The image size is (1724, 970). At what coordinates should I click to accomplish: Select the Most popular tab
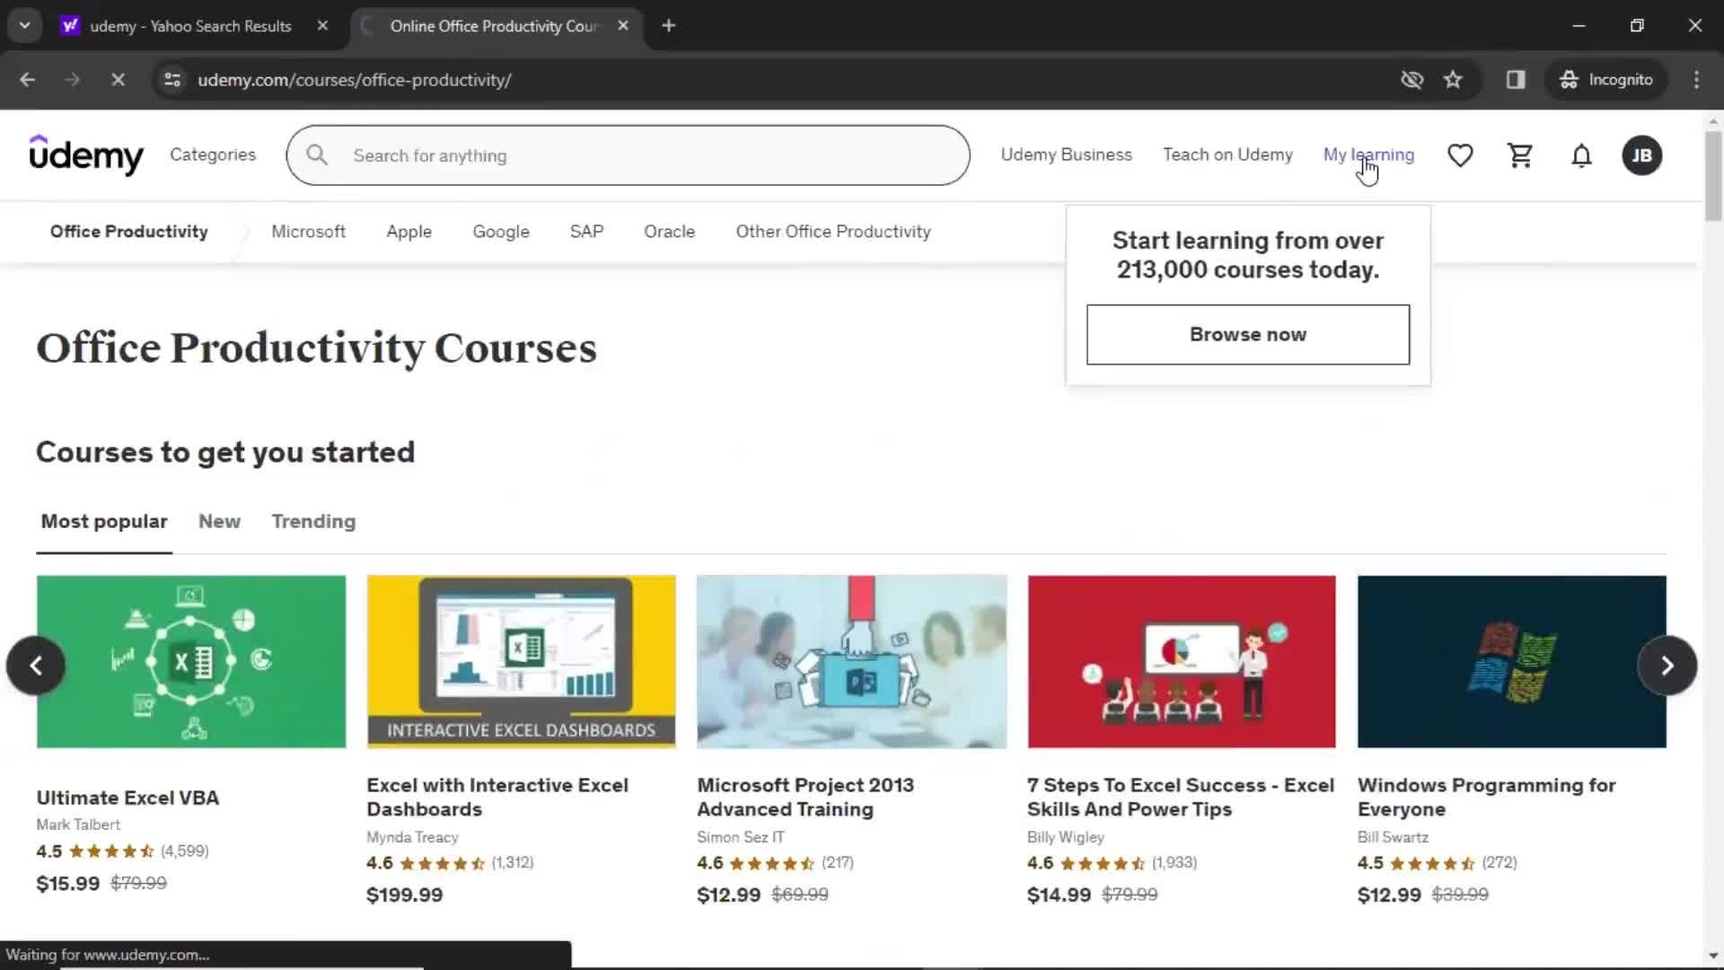click(x=103, y=521)
